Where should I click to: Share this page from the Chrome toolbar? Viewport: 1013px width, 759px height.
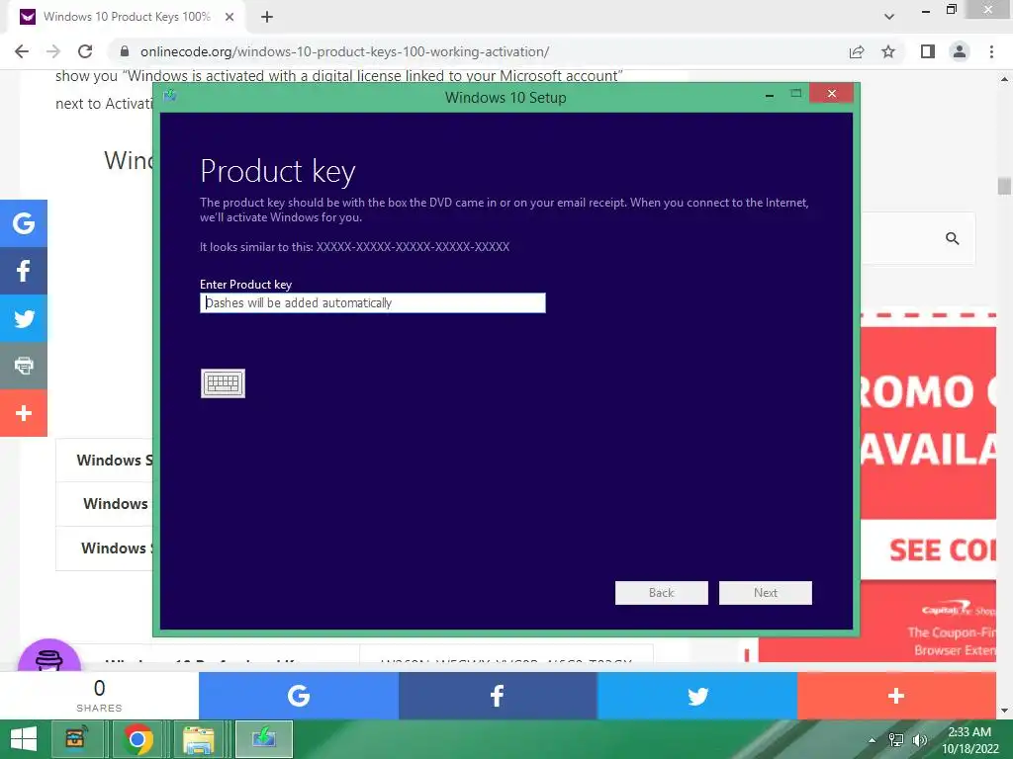[x=857, y=51]
